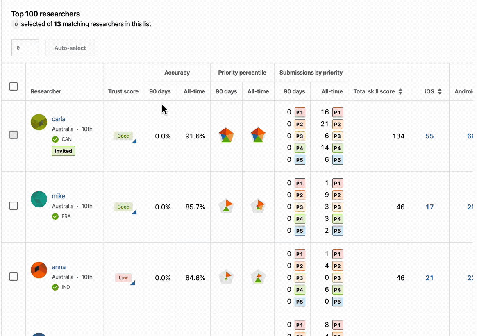This screenshot has height=336, width=477.
Task: Click carla's green cube avatar
Action: click(39, 122)
